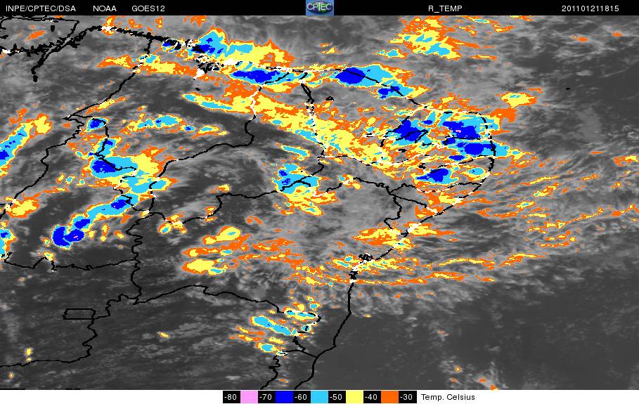The image size is (639, 404).
Task: Click the 201101211815 timestamp
Action: (x=590, y=8)
